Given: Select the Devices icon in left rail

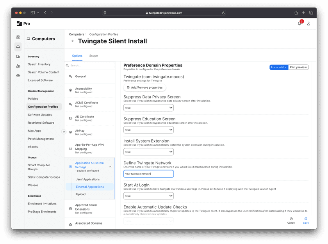Looking at the screenshot, I should pos(18,57).
